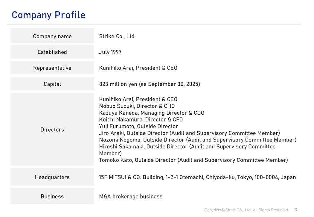314x217 pixels.
Task: Select the 823 million yen capital text
Action: click(149, 84)
